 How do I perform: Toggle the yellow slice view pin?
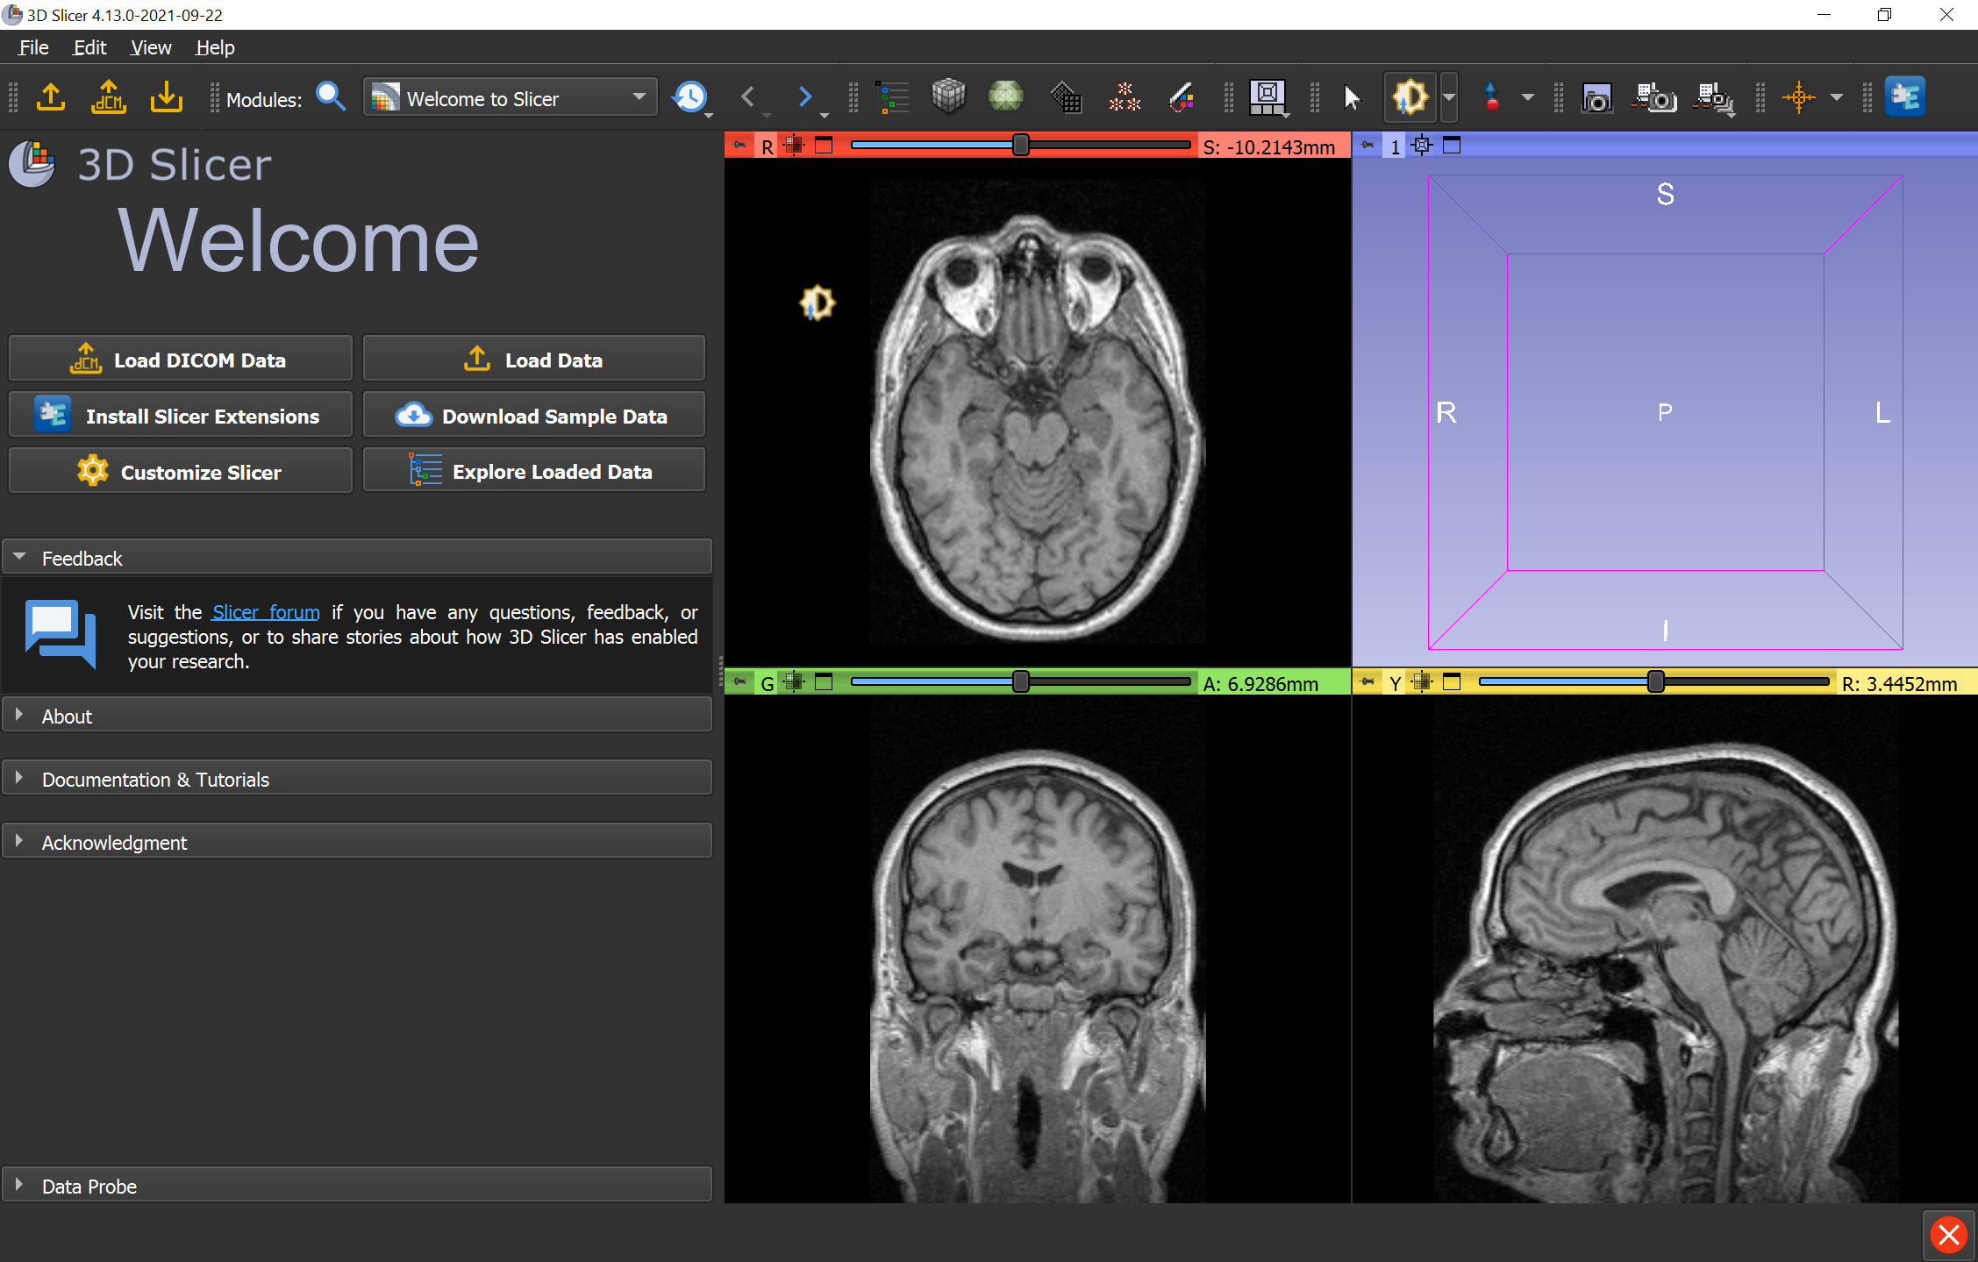tap(1367, 682)
